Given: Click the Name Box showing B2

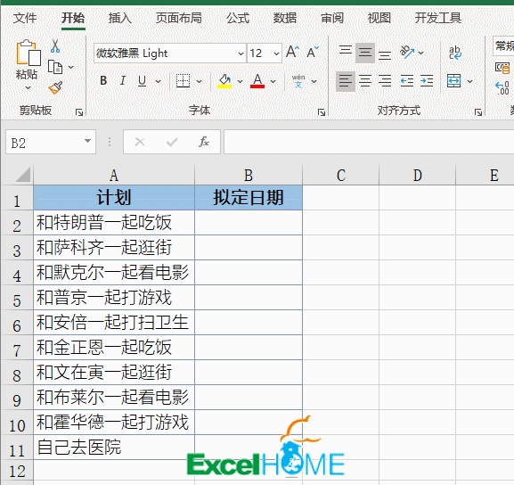Looking at the screenshot, I should pyautogui.click(x=51, y=142).
